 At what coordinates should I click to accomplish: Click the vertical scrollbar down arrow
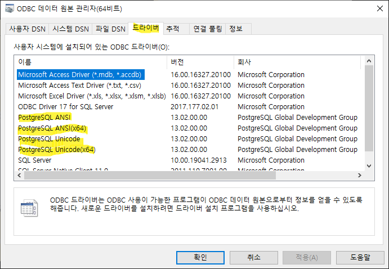pyautogui.click(x=369, y=166)
